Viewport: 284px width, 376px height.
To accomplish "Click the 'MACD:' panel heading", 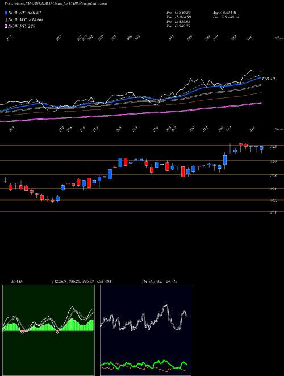I will click(16, 281).
